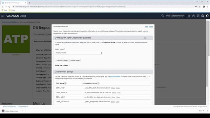
Task: Show connection string for DBfpx_LOW
Action: click(113, 97)
